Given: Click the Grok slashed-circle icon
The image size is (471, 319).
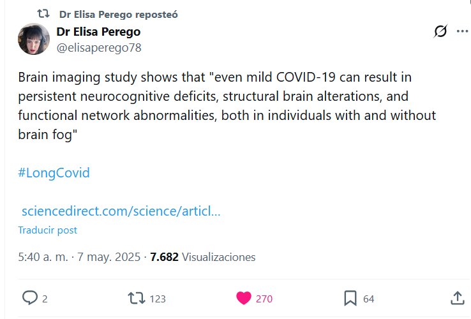Looking at the screenshot, I should (440, 31).
